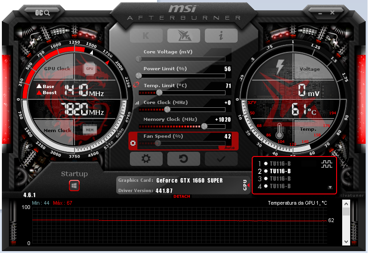Image resolution: width=368 pixels, height=253 pixels.
Task: Click the MSI Afterburner logo title
Action: [184, 13]
